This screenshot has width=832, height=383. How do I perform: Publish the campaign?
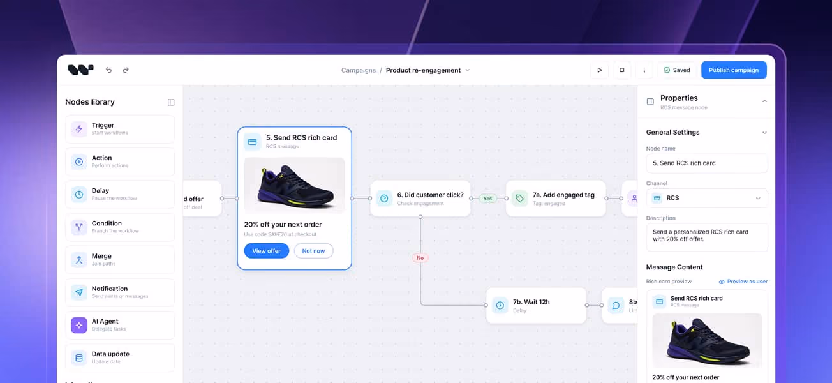(x=734, y=70)
